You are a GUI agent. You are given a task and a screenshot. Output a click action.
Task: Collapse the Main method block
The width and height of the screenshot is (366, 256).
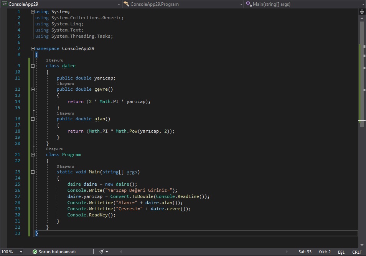pos(33,172)
